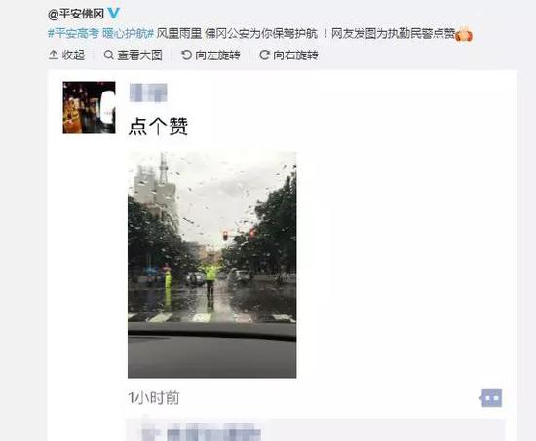Click the 1小时前 timestamp
This screenshot has width=536, height=441.
154,398
